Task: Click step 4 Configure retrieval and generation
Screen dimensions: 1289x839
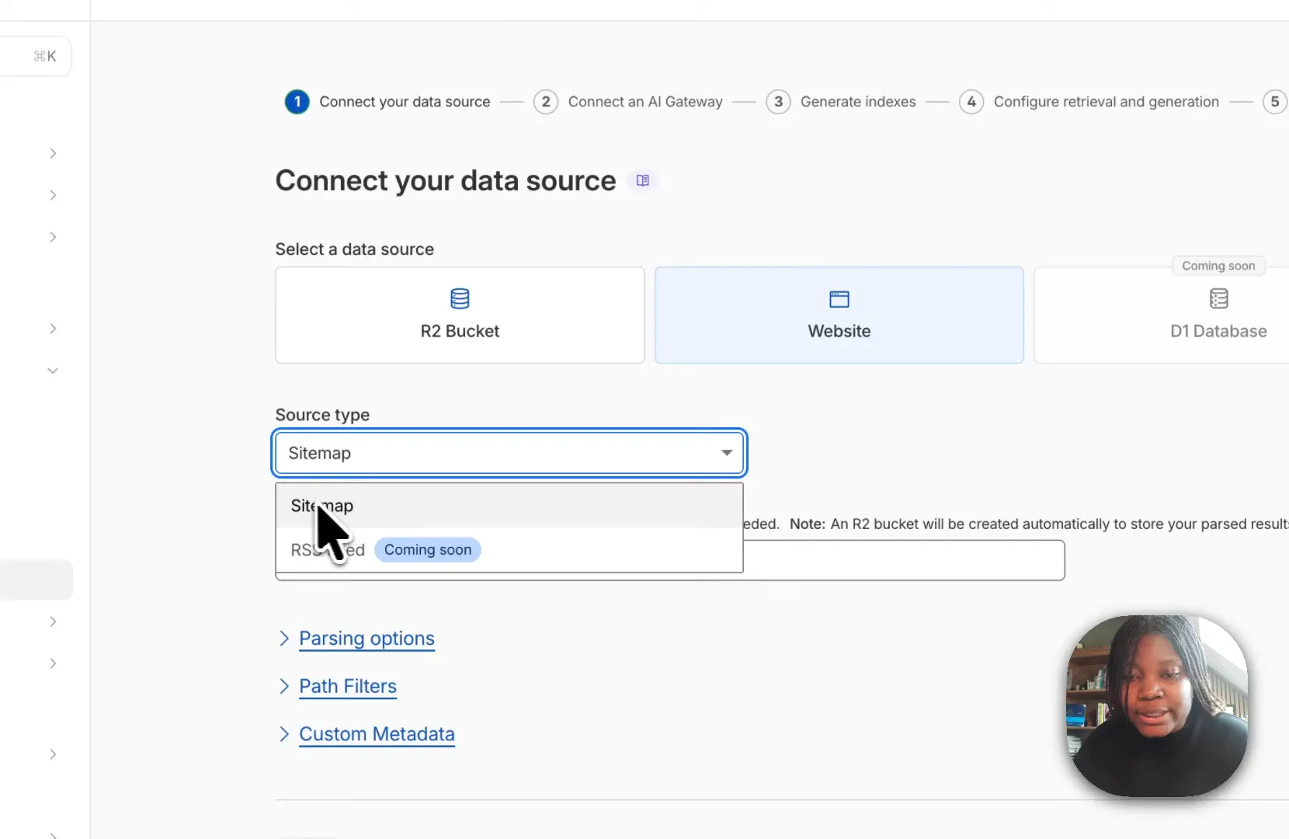Action: (x=1106, y=102)
